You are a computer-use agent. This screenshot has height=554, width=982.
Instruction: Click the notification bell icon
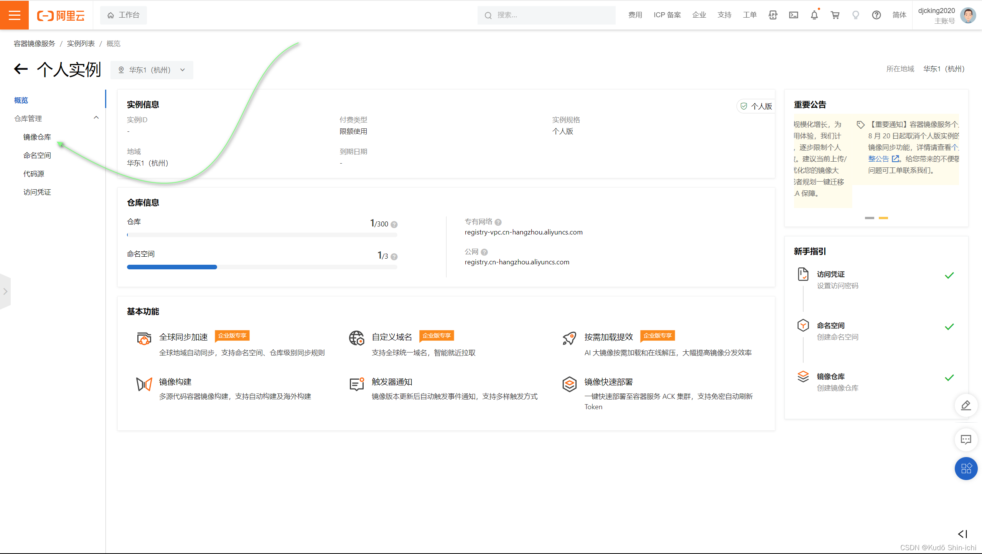click(814, 15)
